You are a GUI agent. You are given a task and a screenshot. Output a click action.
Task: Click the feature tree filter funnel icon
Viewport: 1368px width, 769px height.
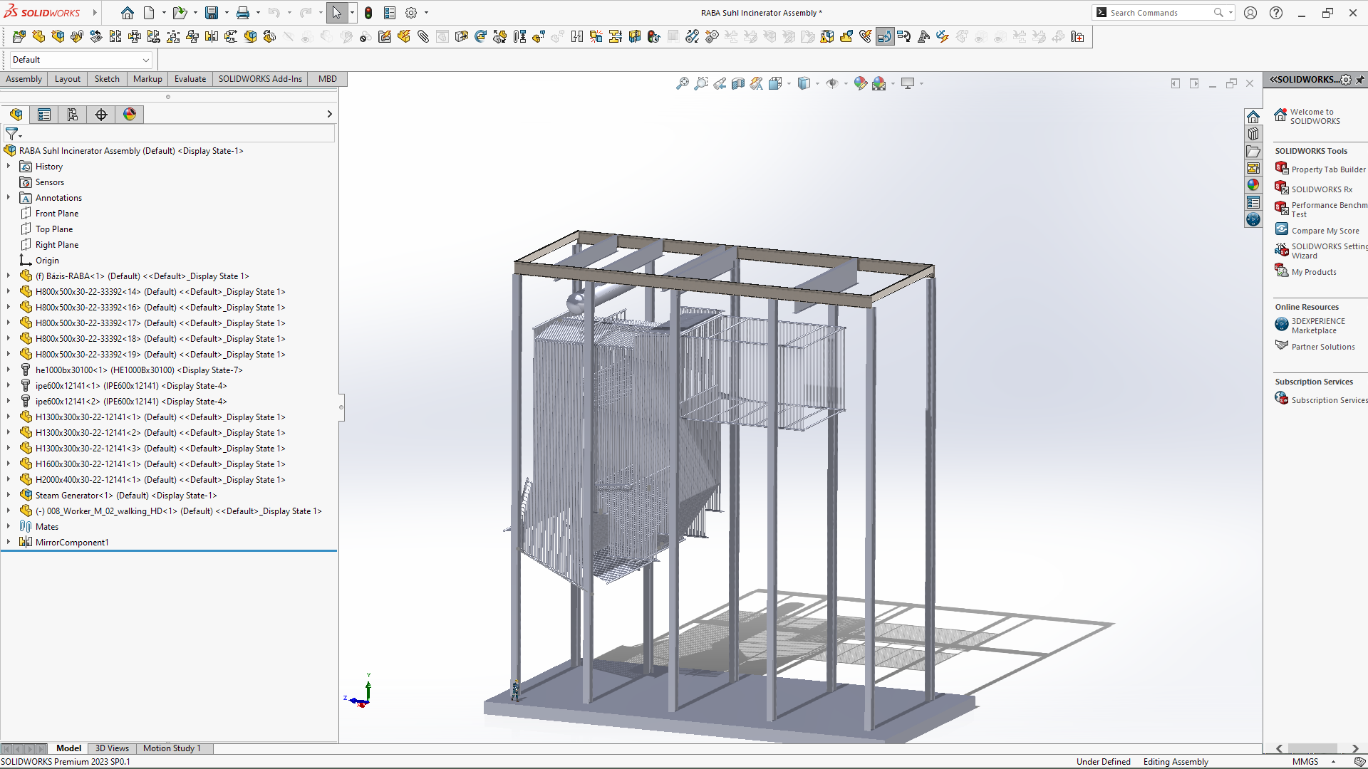tap(12, 134)
